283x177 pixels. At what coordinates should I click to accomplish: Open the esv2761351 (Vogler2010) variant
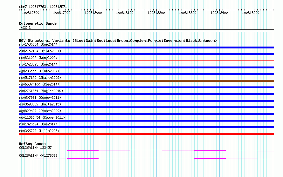[x=41, y=91]
